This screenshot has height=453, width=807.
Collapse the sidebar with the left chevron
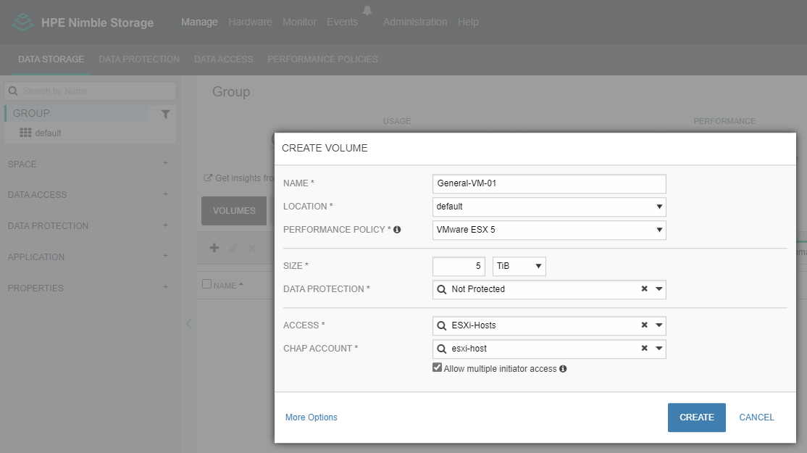(x=189, y=324)
